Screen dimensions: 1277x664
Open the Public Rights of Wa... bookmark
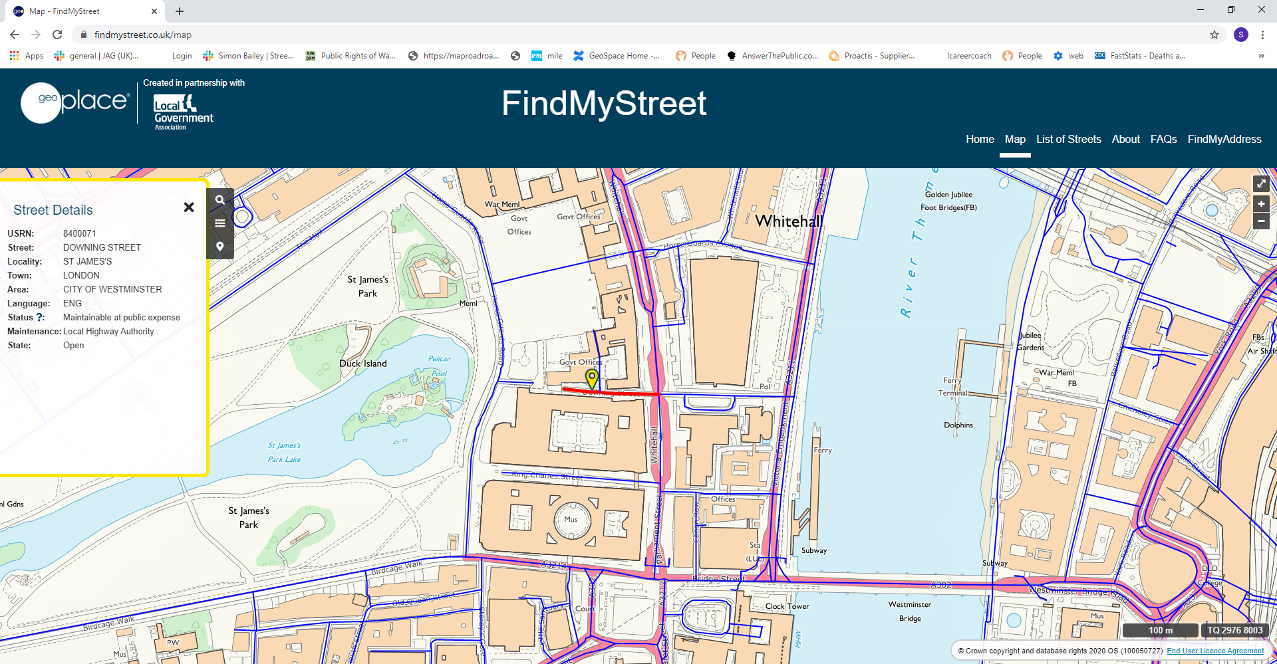coord(351,56)
